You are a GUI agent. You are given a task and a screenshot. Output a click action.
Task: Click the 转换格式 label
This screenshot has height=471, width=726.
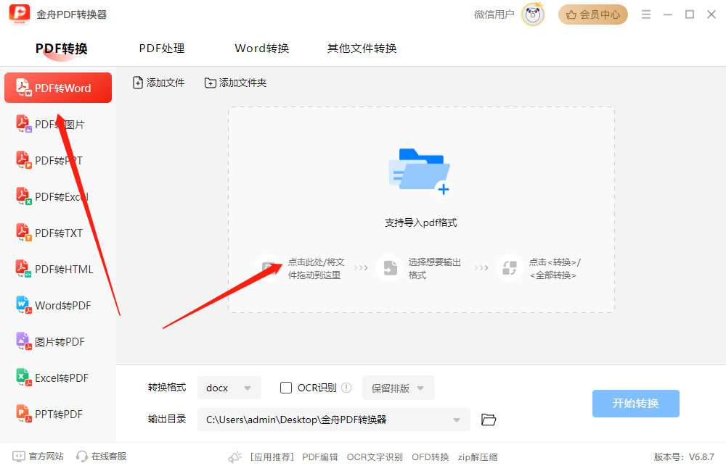click(167, 388)
